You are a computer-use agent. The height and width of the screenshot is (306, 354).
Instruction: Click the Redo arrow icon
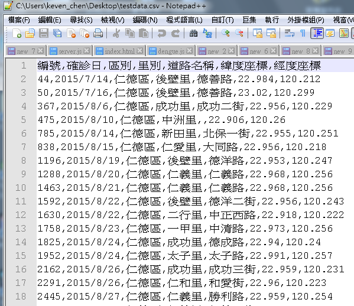click(175, 34)
